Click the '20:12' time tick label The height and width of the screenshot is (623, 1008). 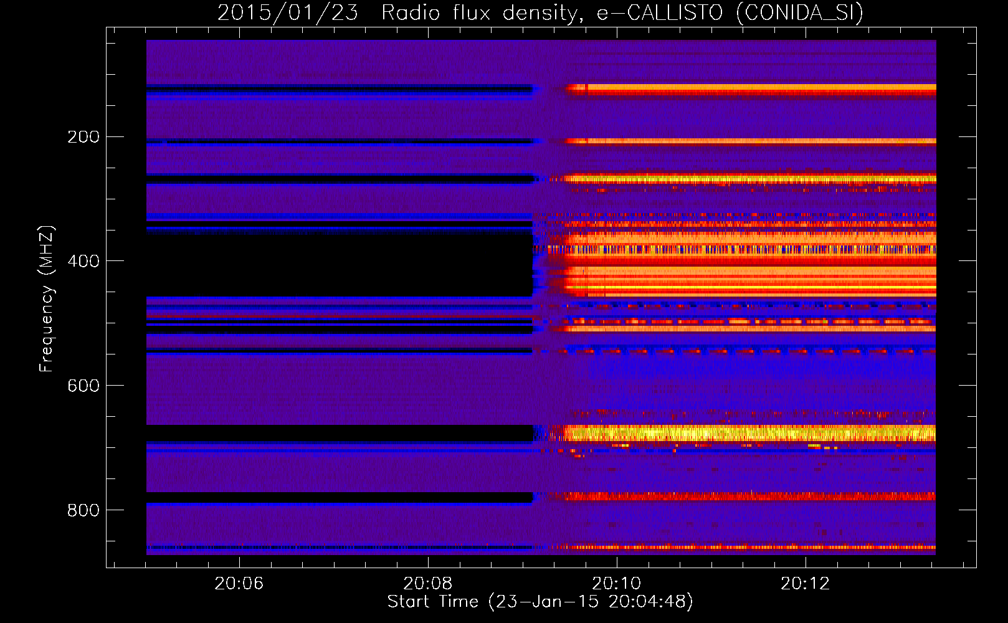pyautogui.click(x=806, y=584)
